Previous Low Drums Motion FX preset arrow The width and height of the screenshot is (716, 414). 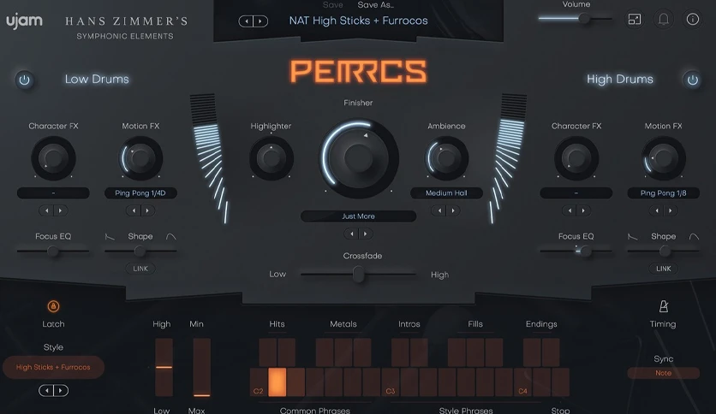point(134,210)
